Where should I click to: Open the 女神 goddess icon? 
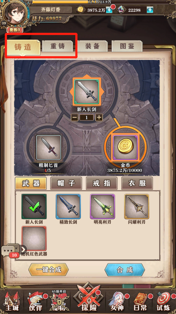(118, 302)
